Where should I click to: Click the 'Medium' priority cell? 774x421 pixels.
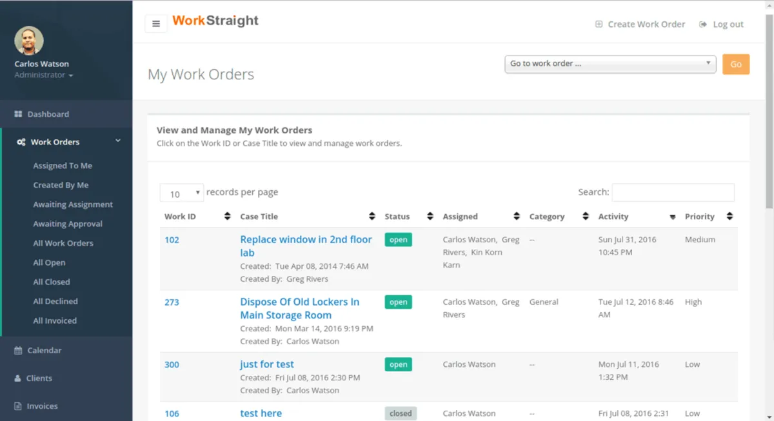click(700, 239)
